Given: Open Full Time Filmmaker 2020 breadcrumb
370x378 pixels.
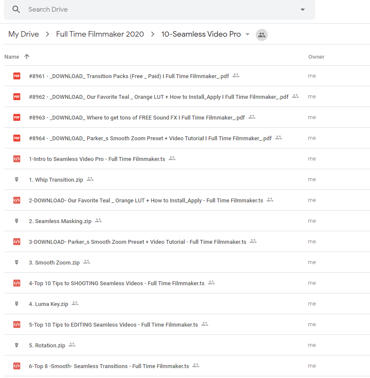Looking at the screenshot, I should (x=100, y=34).
